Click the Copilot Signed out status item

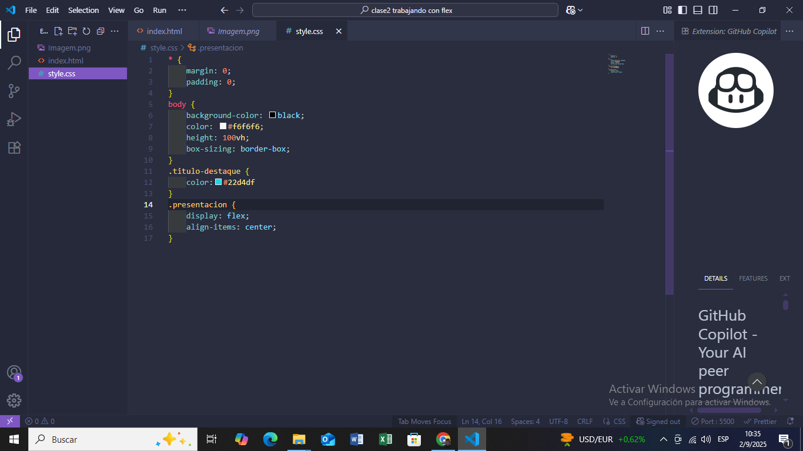pos(658,421)
